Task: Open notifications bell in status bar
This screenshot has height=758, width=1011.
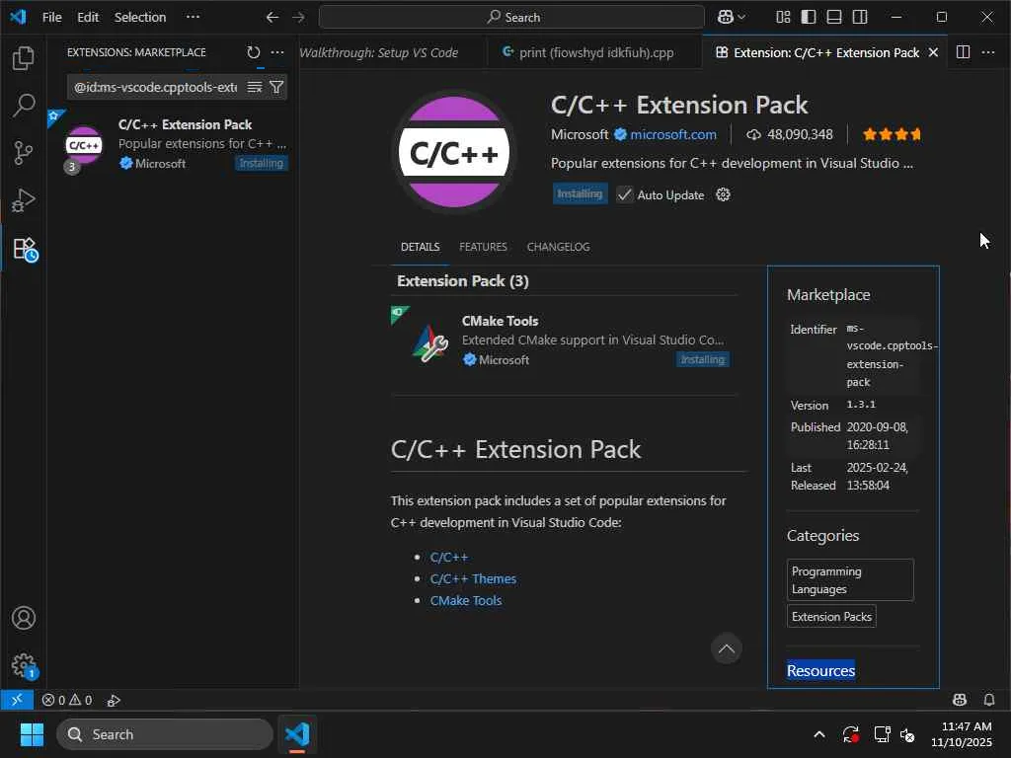Action: click(989, 700)
